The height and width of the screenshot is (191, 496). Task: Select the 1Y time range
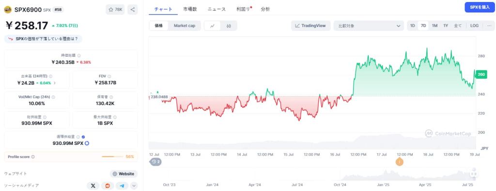pos(446,26)
